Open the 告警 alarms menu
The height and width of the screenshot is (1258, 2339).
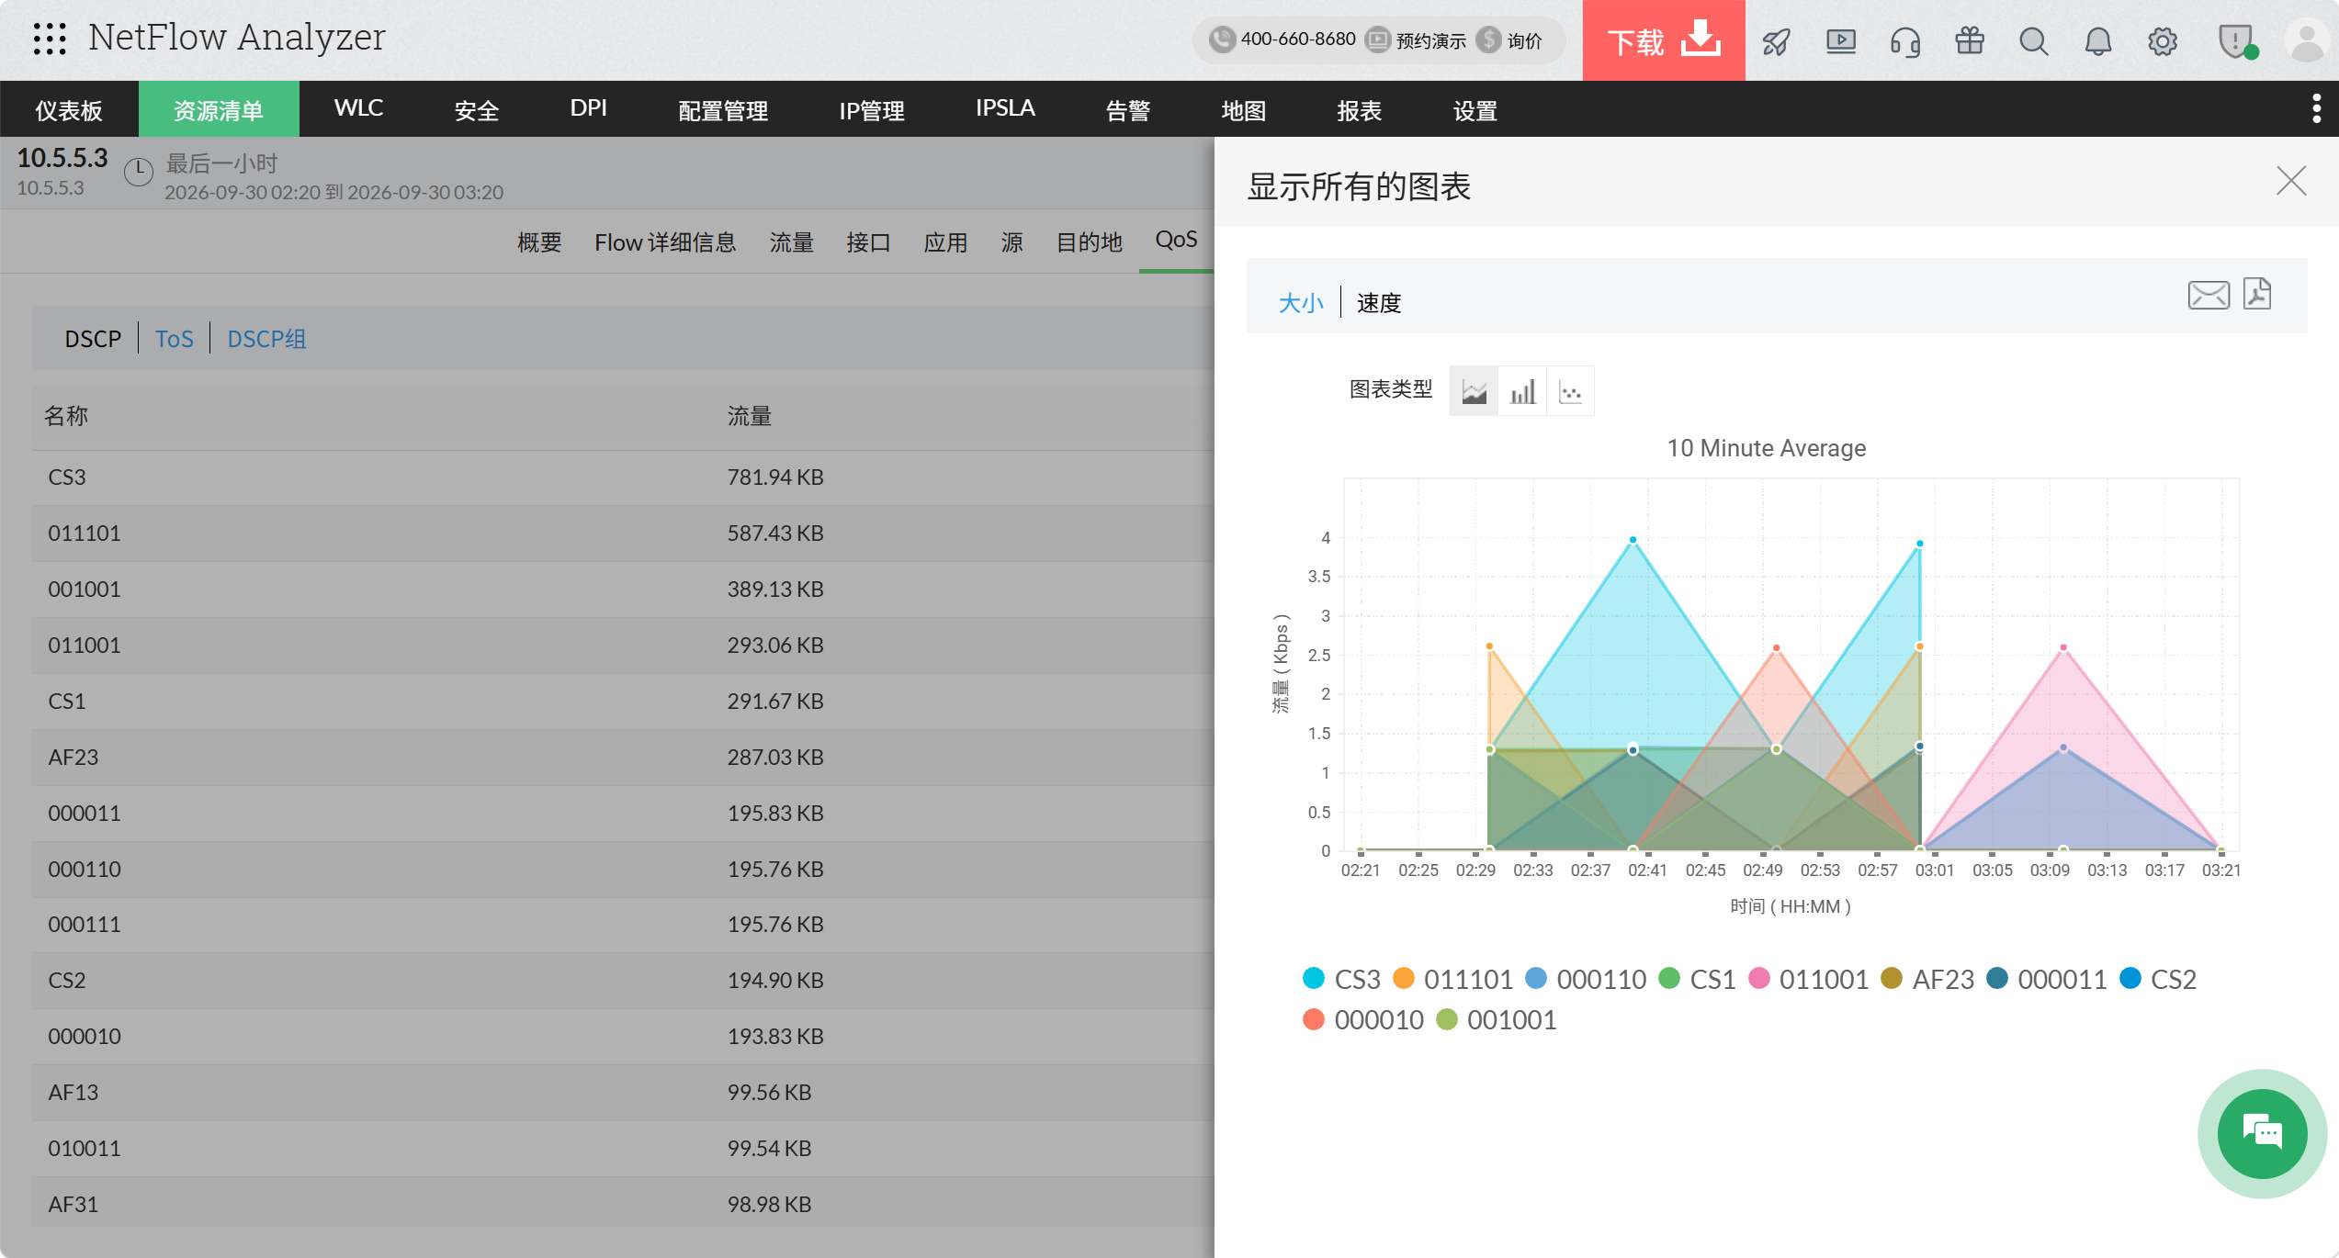pyautogui.click(x=1128, y=110)
